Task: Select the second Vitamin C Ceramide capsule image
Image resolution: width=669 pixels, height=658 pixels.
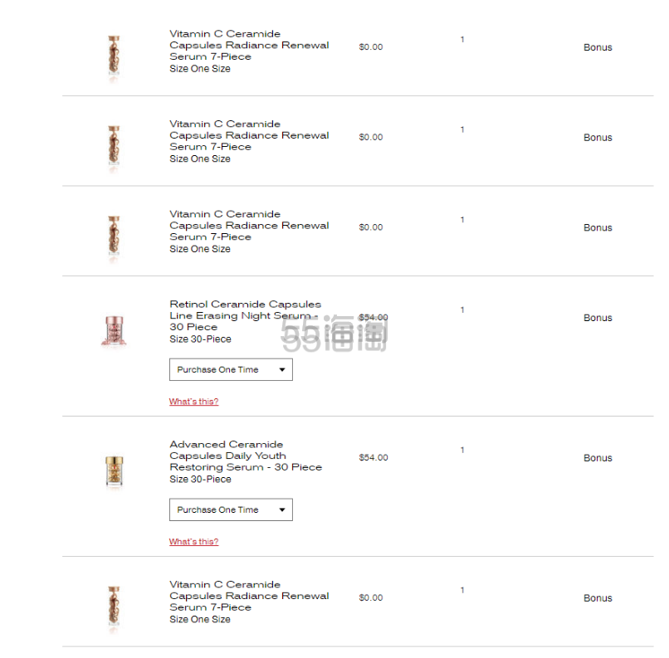Action: [114, 147]
